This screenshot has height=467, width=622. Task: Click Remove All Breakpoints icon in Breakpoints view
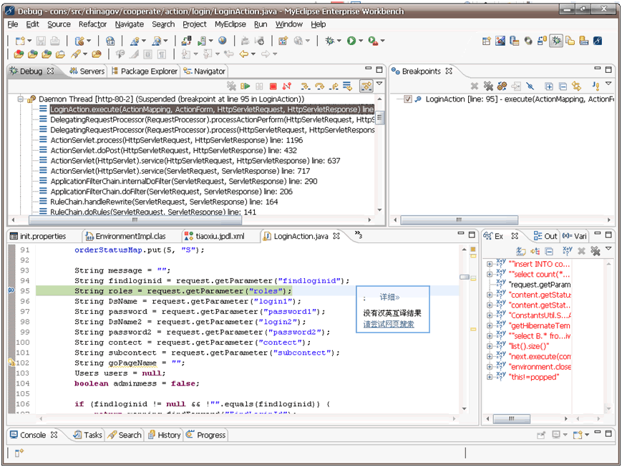click(488, 87)
